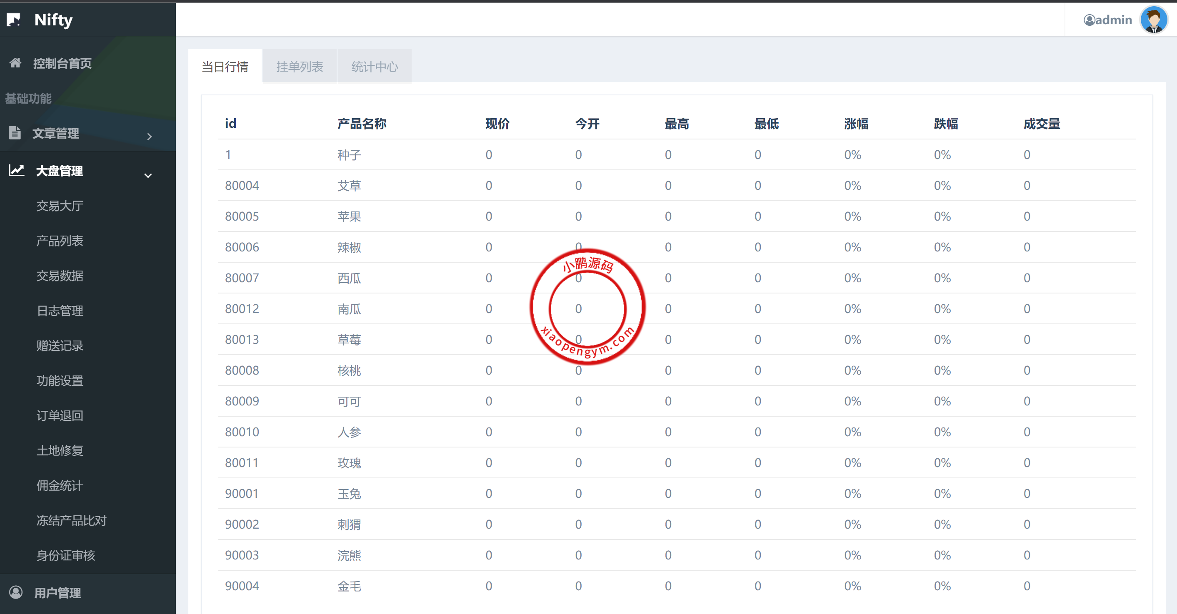The height and width of the screenshot is (614, 1177).
Task: Go to 日志管理 page
Action: click(60, 311)
